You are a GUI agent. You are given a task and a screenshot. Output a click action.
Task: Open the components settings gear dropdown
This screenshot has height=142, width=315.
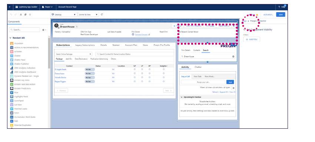[x=44, y=30]
